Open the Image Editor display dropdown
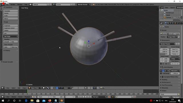The height and width of the screenshot is (103, 183). [x=172, y=37]
